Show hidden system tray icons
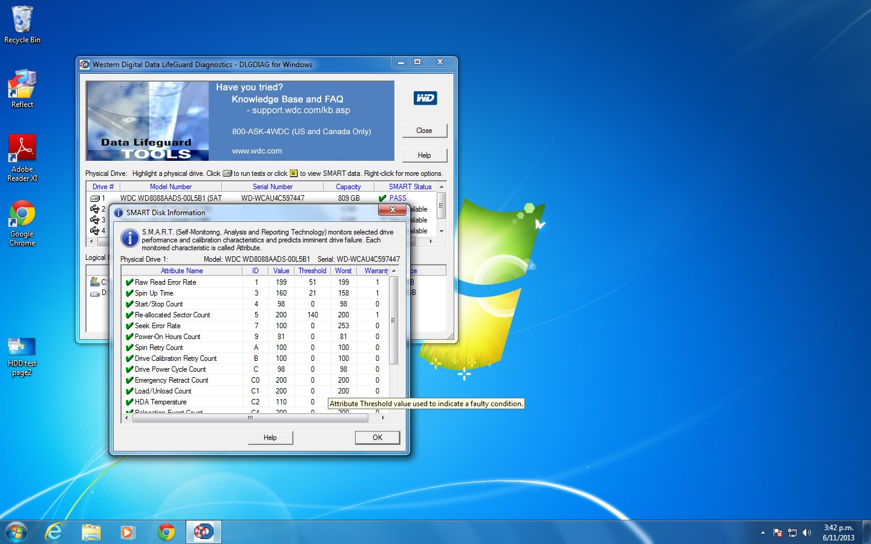Screen dimensions: 871x544 763,533
